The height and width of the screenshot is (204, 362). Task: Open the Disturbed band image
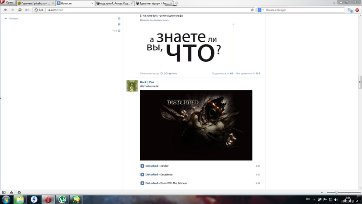(x=196, y=125)
